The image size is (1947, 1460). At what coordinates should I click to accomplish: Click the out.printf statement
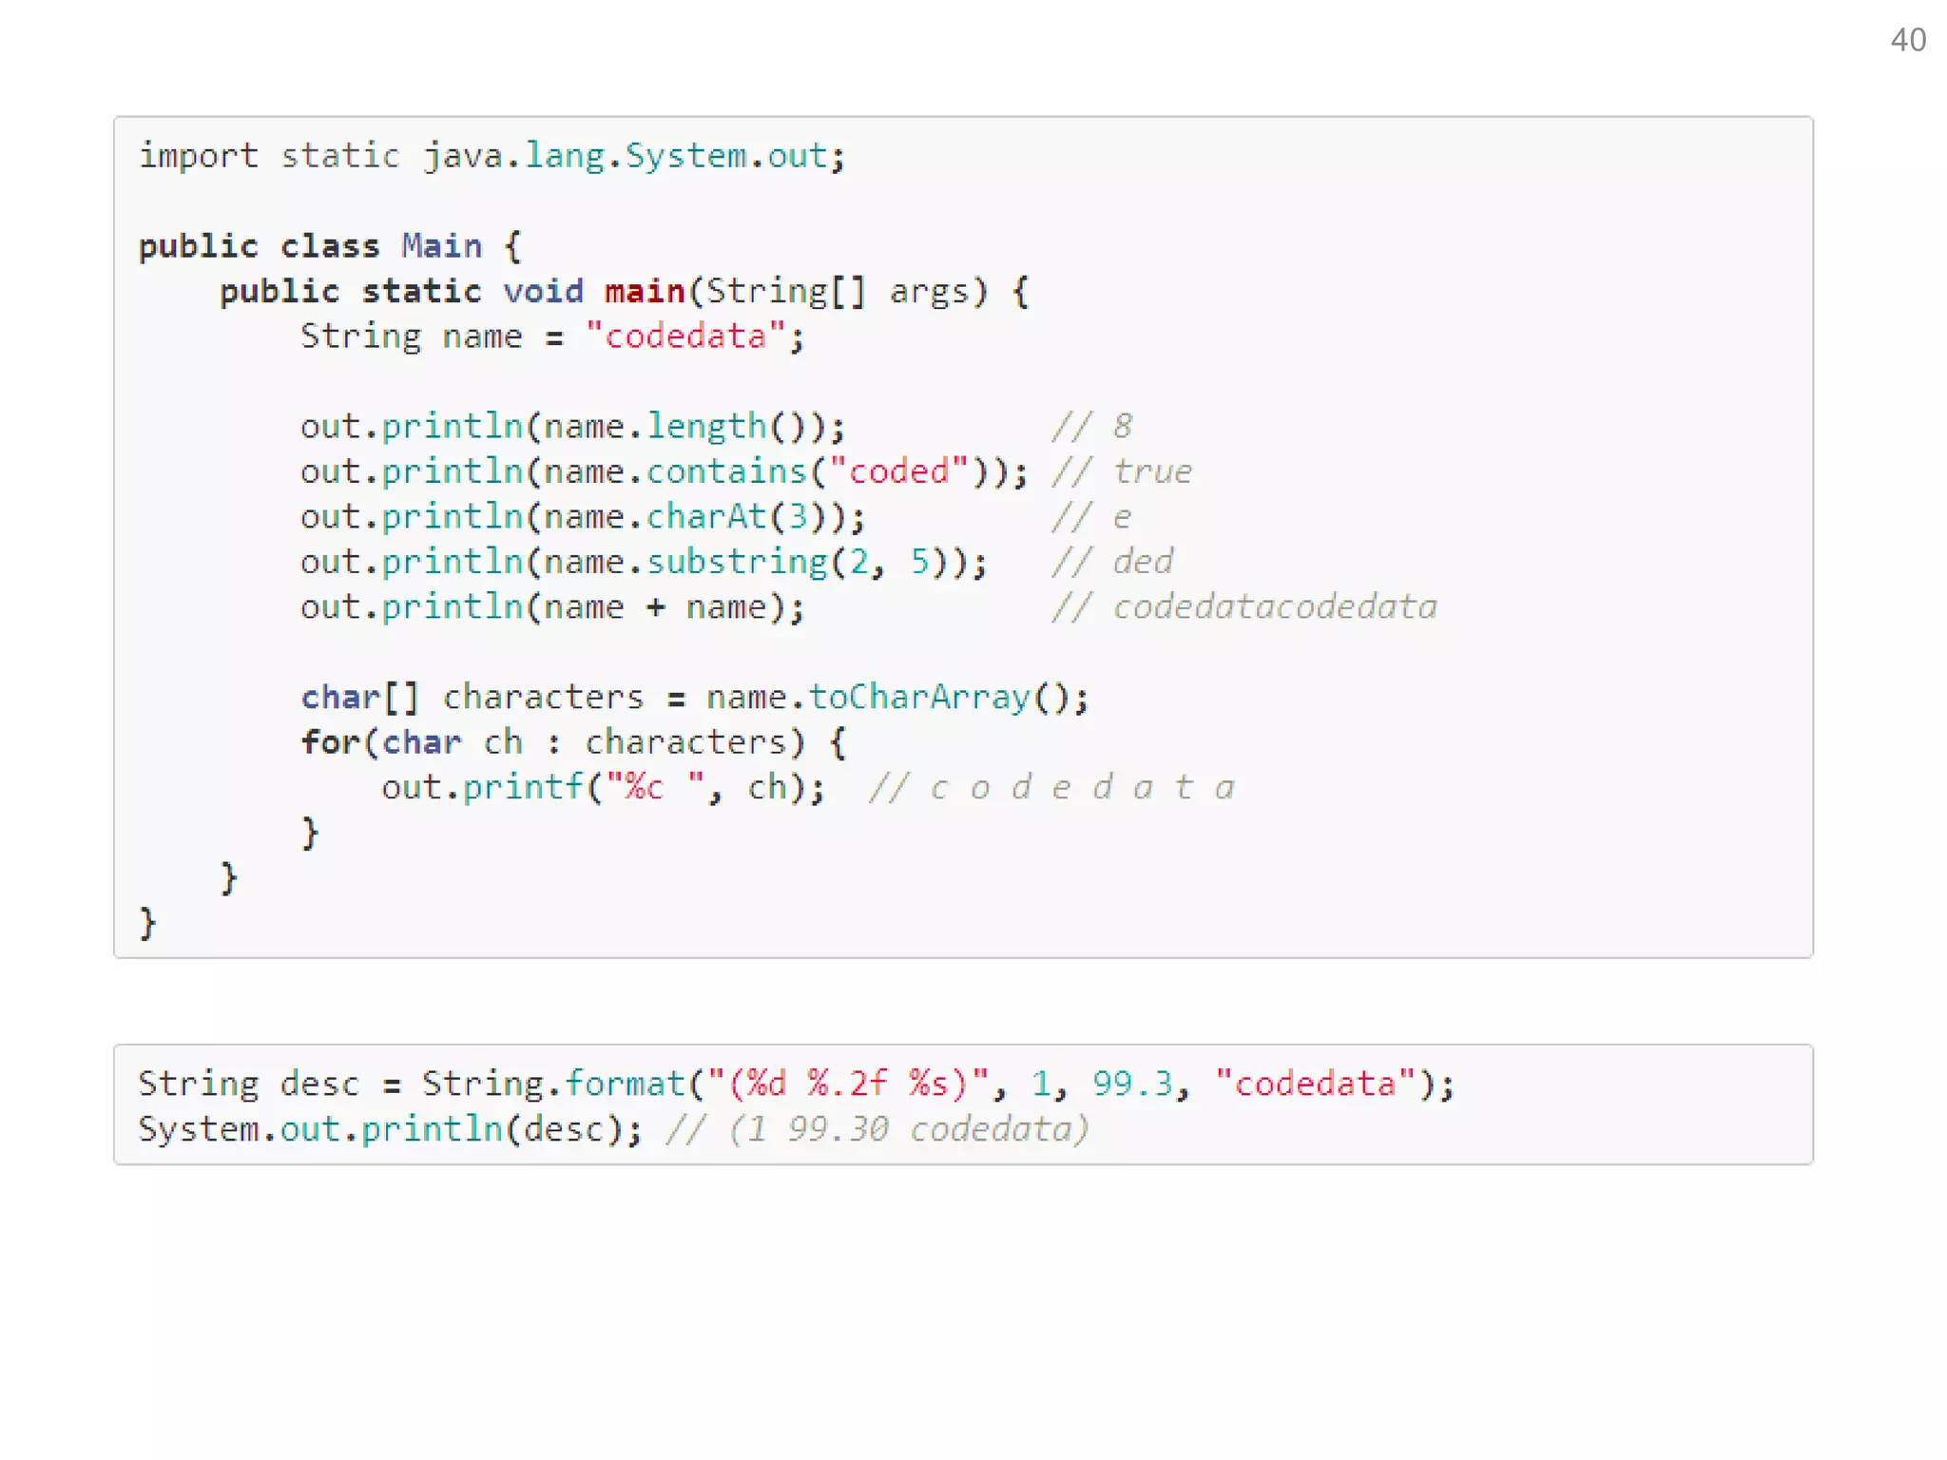coord(601,788)
